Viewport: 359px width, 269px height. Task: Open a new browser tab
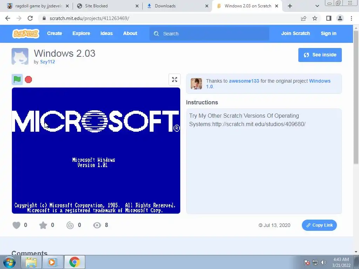290,6
